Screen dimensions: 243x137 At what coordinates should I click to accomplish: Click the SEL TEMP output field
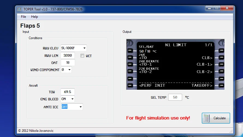(x=175, y=97)
